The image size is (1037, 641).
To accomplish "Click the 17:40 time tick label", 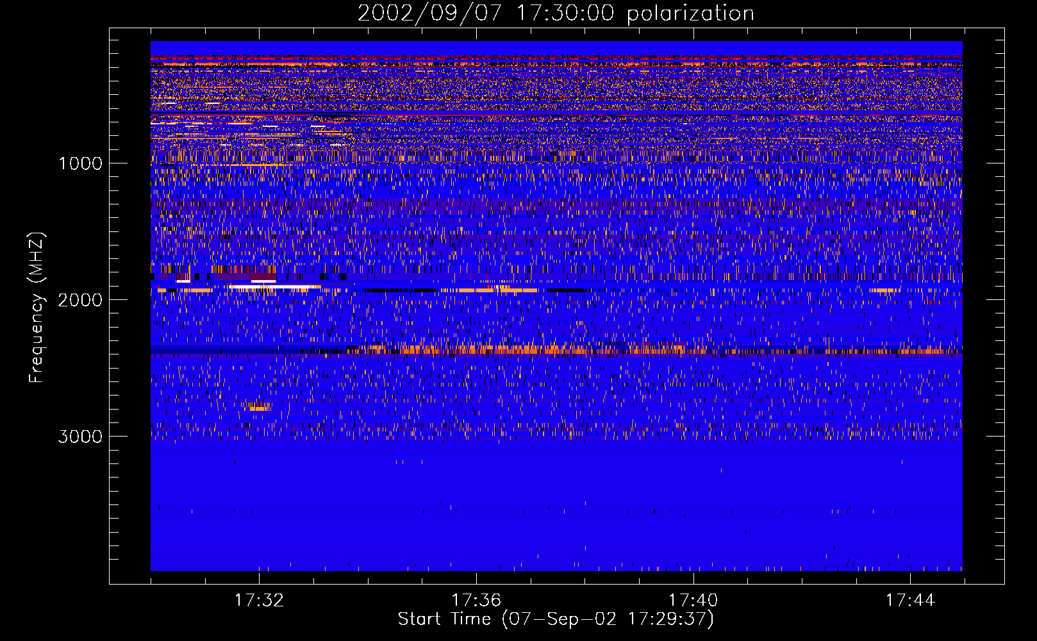I will click(x=693, y=600).
